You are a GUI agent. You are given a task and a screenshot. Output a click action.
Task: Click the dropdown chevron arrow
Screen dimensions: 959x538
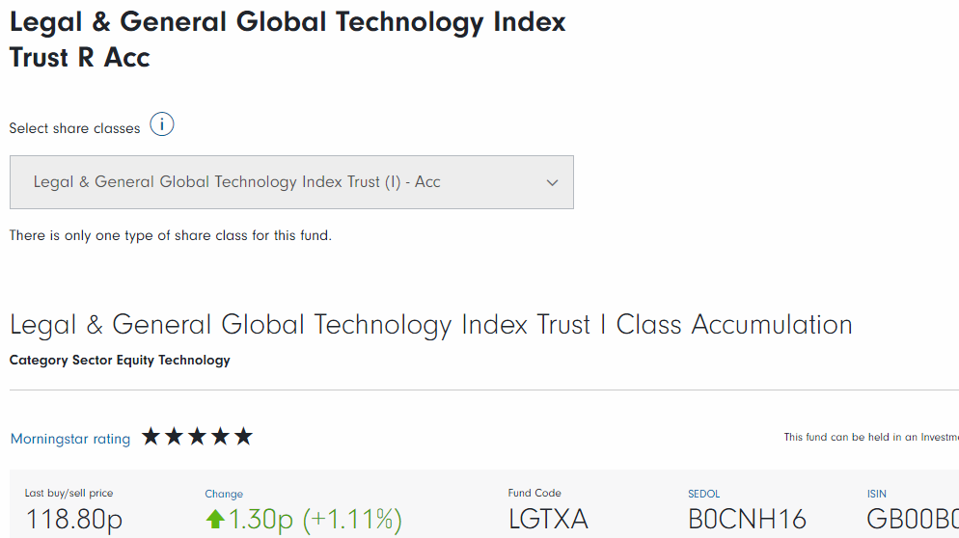[x=553, y=182]
